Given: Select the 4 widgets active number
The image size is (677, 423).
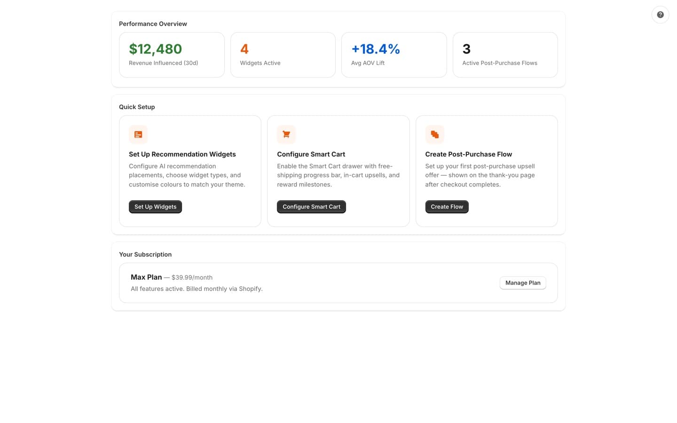Looking at the screenshot, I should click(x=244, y=49).
